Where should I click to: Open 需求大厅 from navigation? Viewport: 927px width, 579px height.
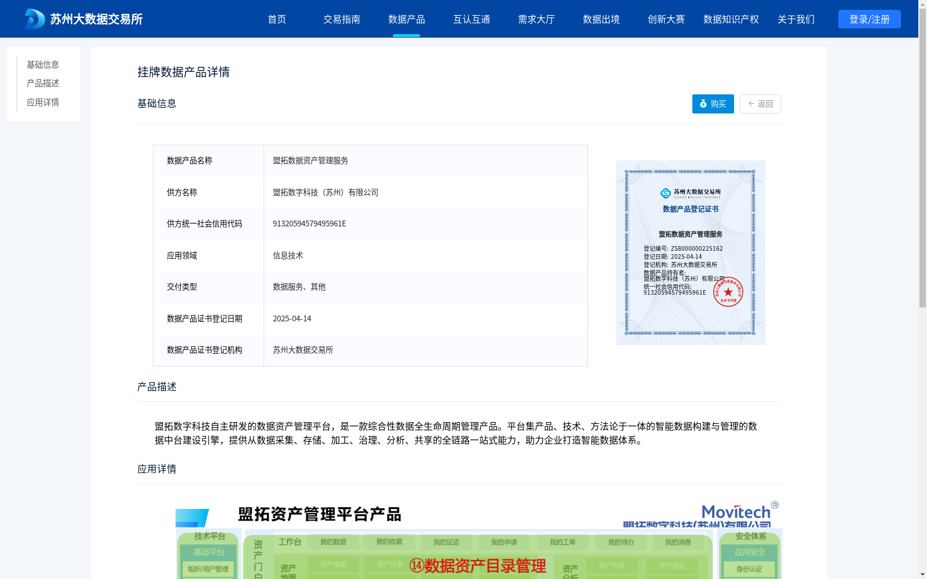(537, 19)
